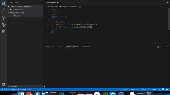Open Skype from the Dock
Image resolution: width=170 pixels, height=95 pixels.
tap(113, 94)
